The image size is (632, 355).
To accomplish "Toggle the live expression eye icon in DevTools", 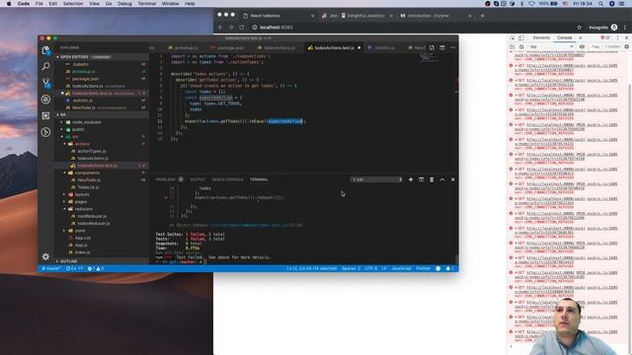I will pos(582,46).
